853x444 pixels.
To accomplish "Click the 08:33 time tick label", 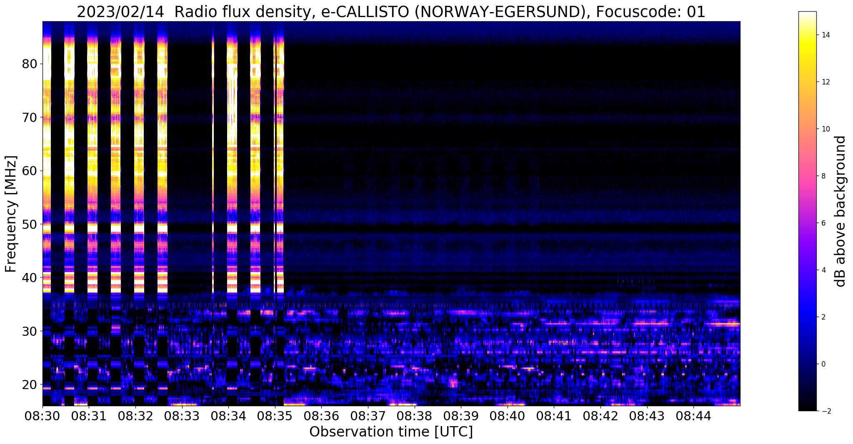I will point(182,416).
